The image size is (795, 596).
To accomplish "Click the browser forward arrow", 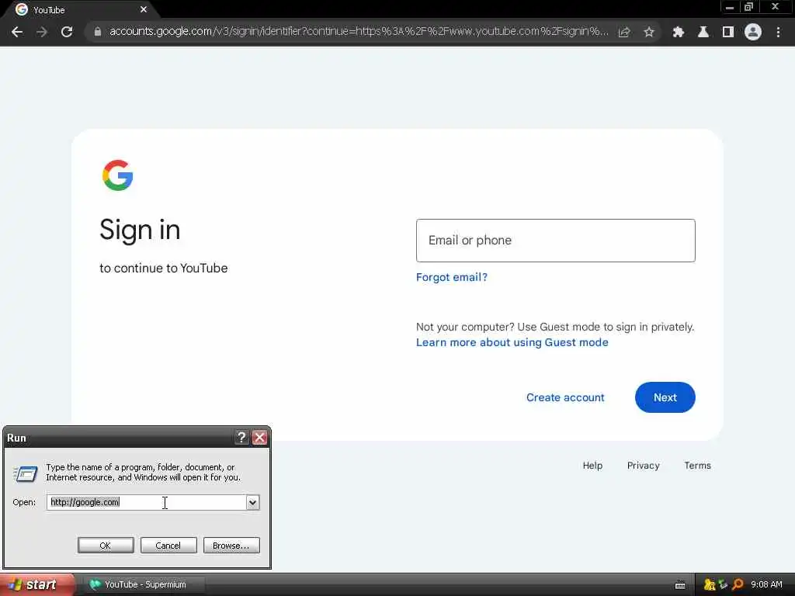I will point(42,32).
